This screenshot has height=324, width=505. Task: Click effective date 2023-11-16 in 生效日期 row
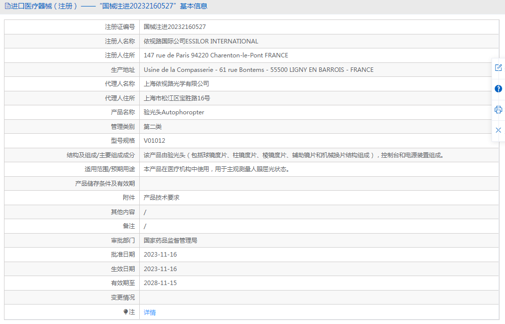[x=160, y=269]
